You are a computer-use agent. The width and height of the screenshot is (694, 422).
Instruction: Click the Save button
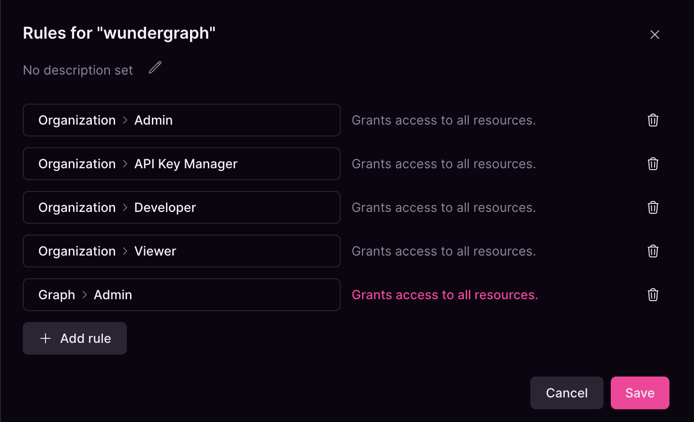(x=639, y=392)
